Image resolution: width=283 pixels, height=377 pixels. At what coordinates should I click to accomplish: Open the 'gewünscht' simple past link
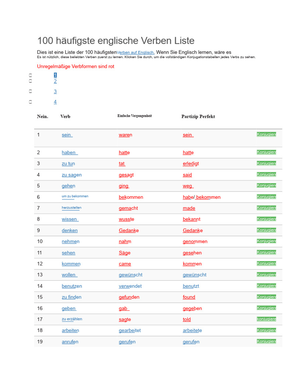coord(130,275)
